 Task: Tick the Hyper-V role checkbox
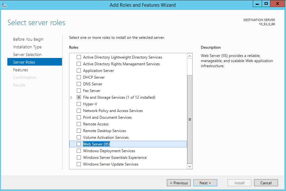[x=79, y=104]
